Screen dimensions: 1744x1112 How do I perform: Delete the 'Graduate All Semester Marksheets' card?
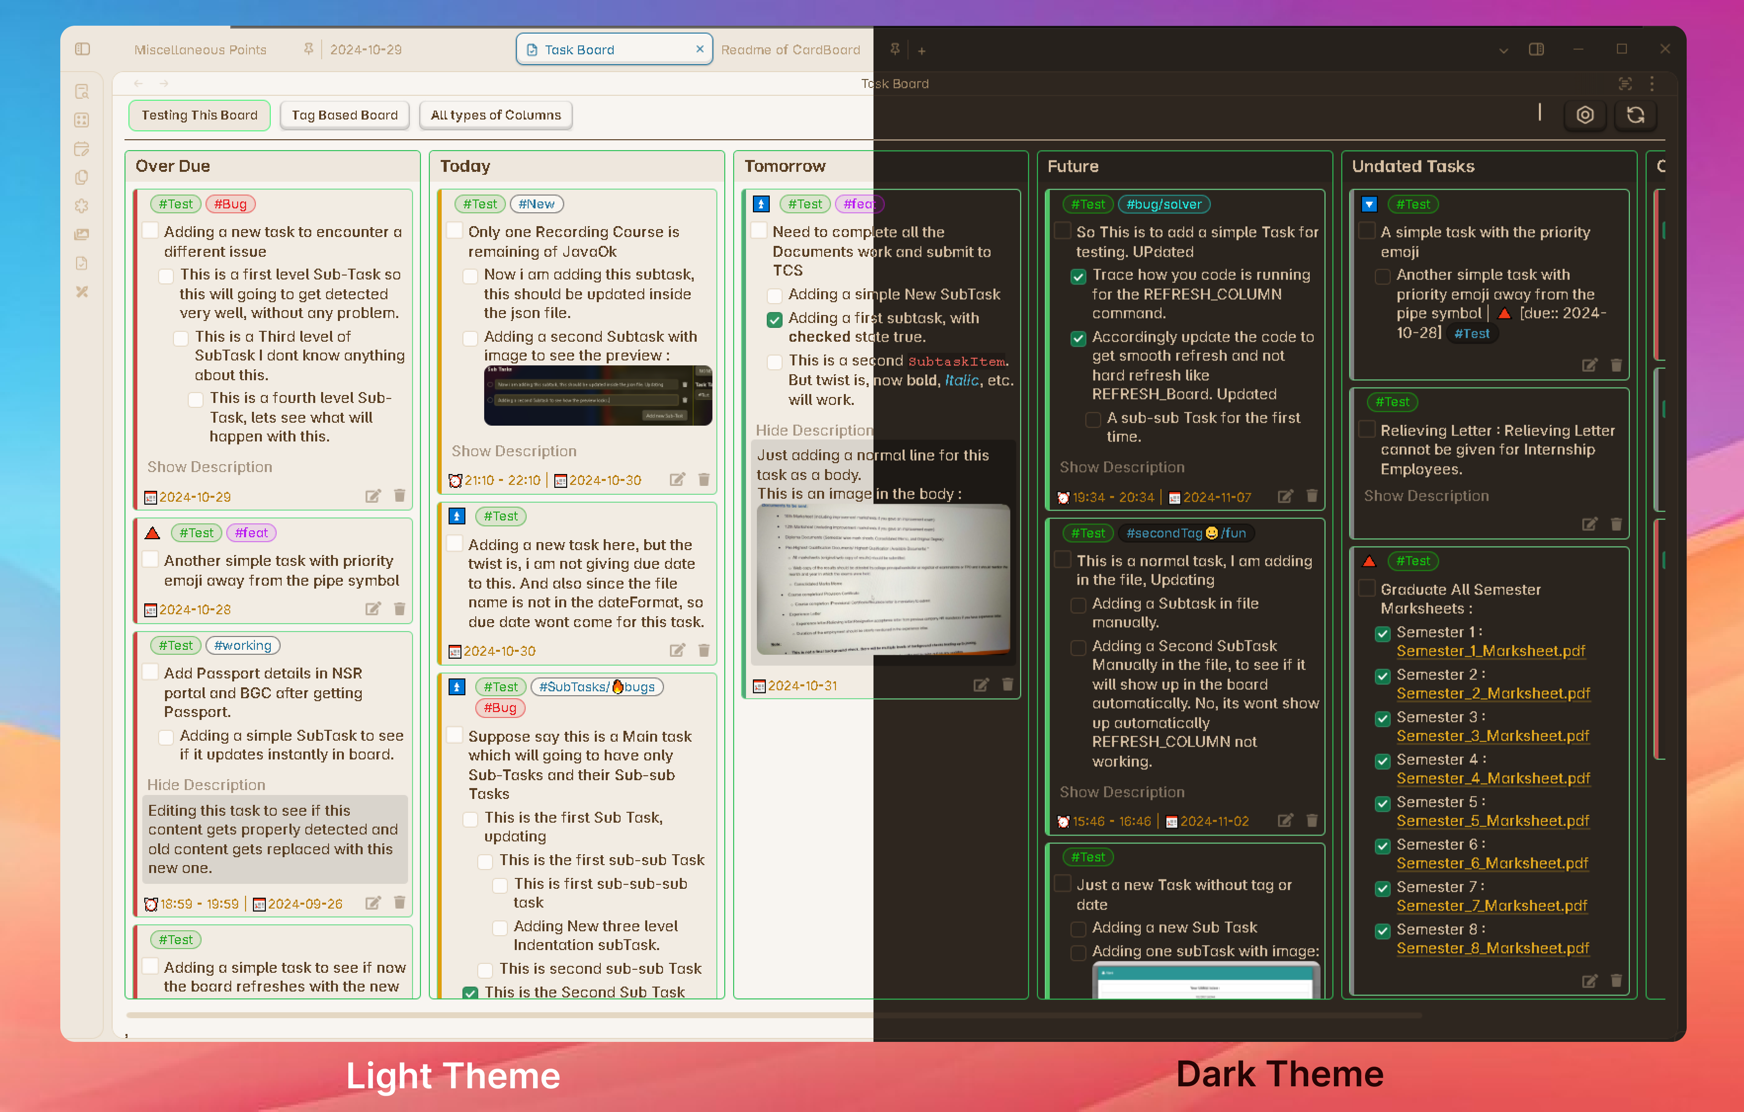pyautogui.click(x=1617, y=981)
